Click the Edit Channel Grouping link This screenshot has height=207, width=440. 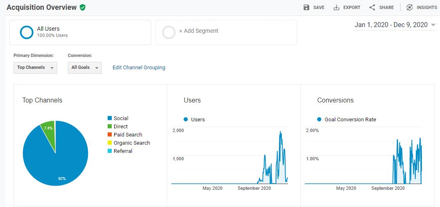tap(139, 68)
